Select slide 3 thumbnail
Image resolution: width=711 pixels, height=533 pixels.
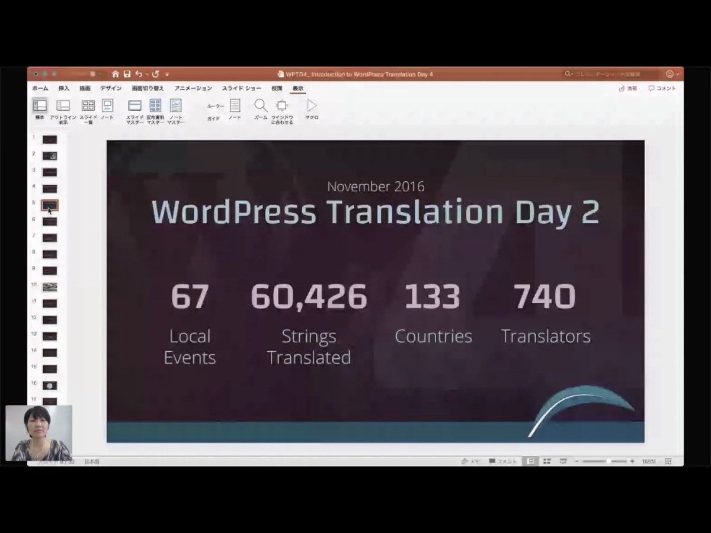(x=50, y=172)
